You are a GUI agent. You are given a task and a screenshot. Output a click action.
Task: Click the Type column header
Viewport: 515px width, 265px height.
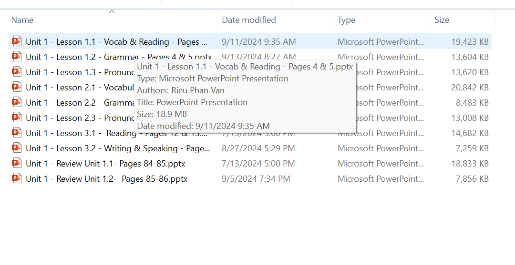click(346, 20)
